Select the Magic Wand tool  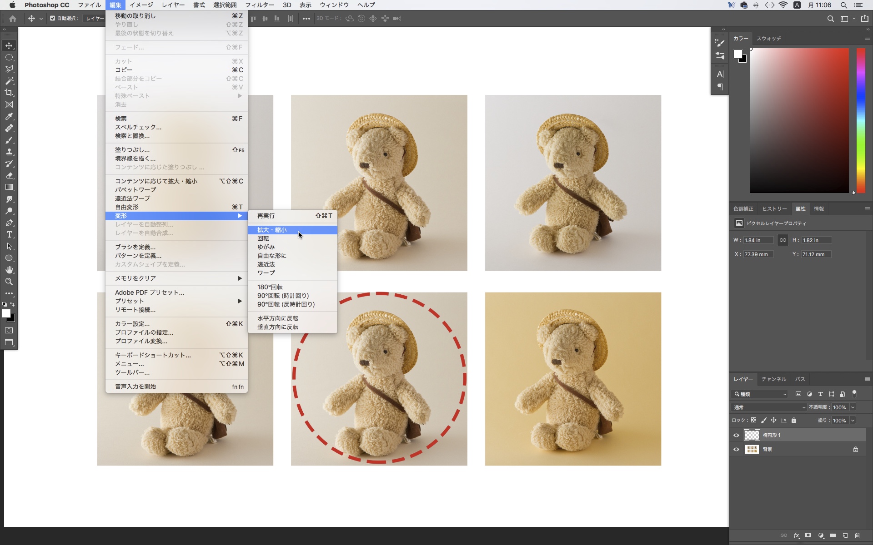9,81
